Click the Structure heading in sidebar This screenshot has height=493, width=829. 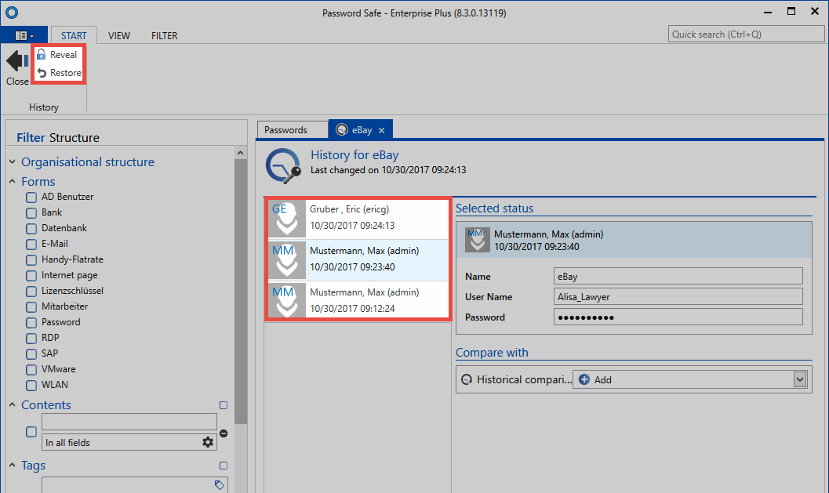point(74,138)
